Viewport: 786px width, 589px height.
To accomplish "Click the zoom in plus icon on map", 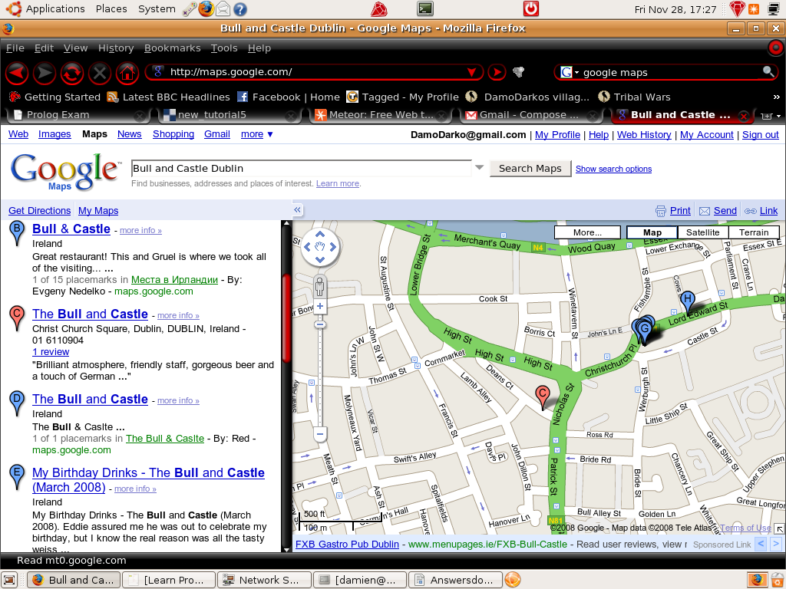I will tap(320, 307).
